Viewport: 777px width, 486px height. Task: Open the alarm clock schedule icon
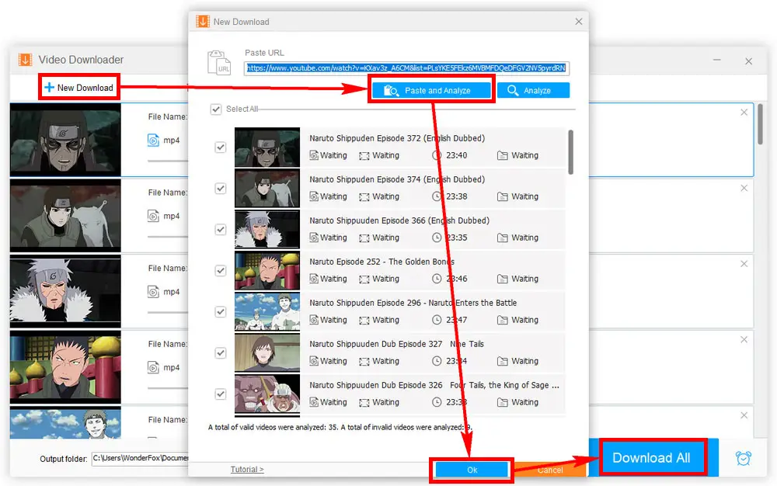pyautogui.click(x=744, y=458)
